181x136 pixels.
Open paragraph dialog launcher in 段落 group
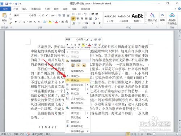click(101, 28)
